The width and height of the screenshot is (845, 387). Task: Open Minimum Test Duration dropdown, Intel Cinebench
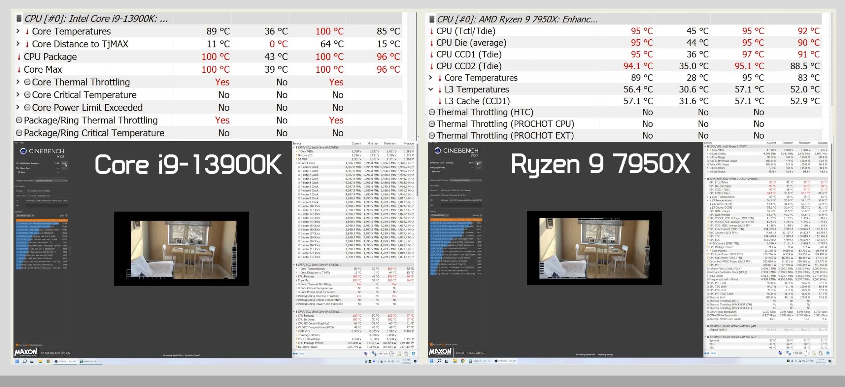tap(51, 181)
